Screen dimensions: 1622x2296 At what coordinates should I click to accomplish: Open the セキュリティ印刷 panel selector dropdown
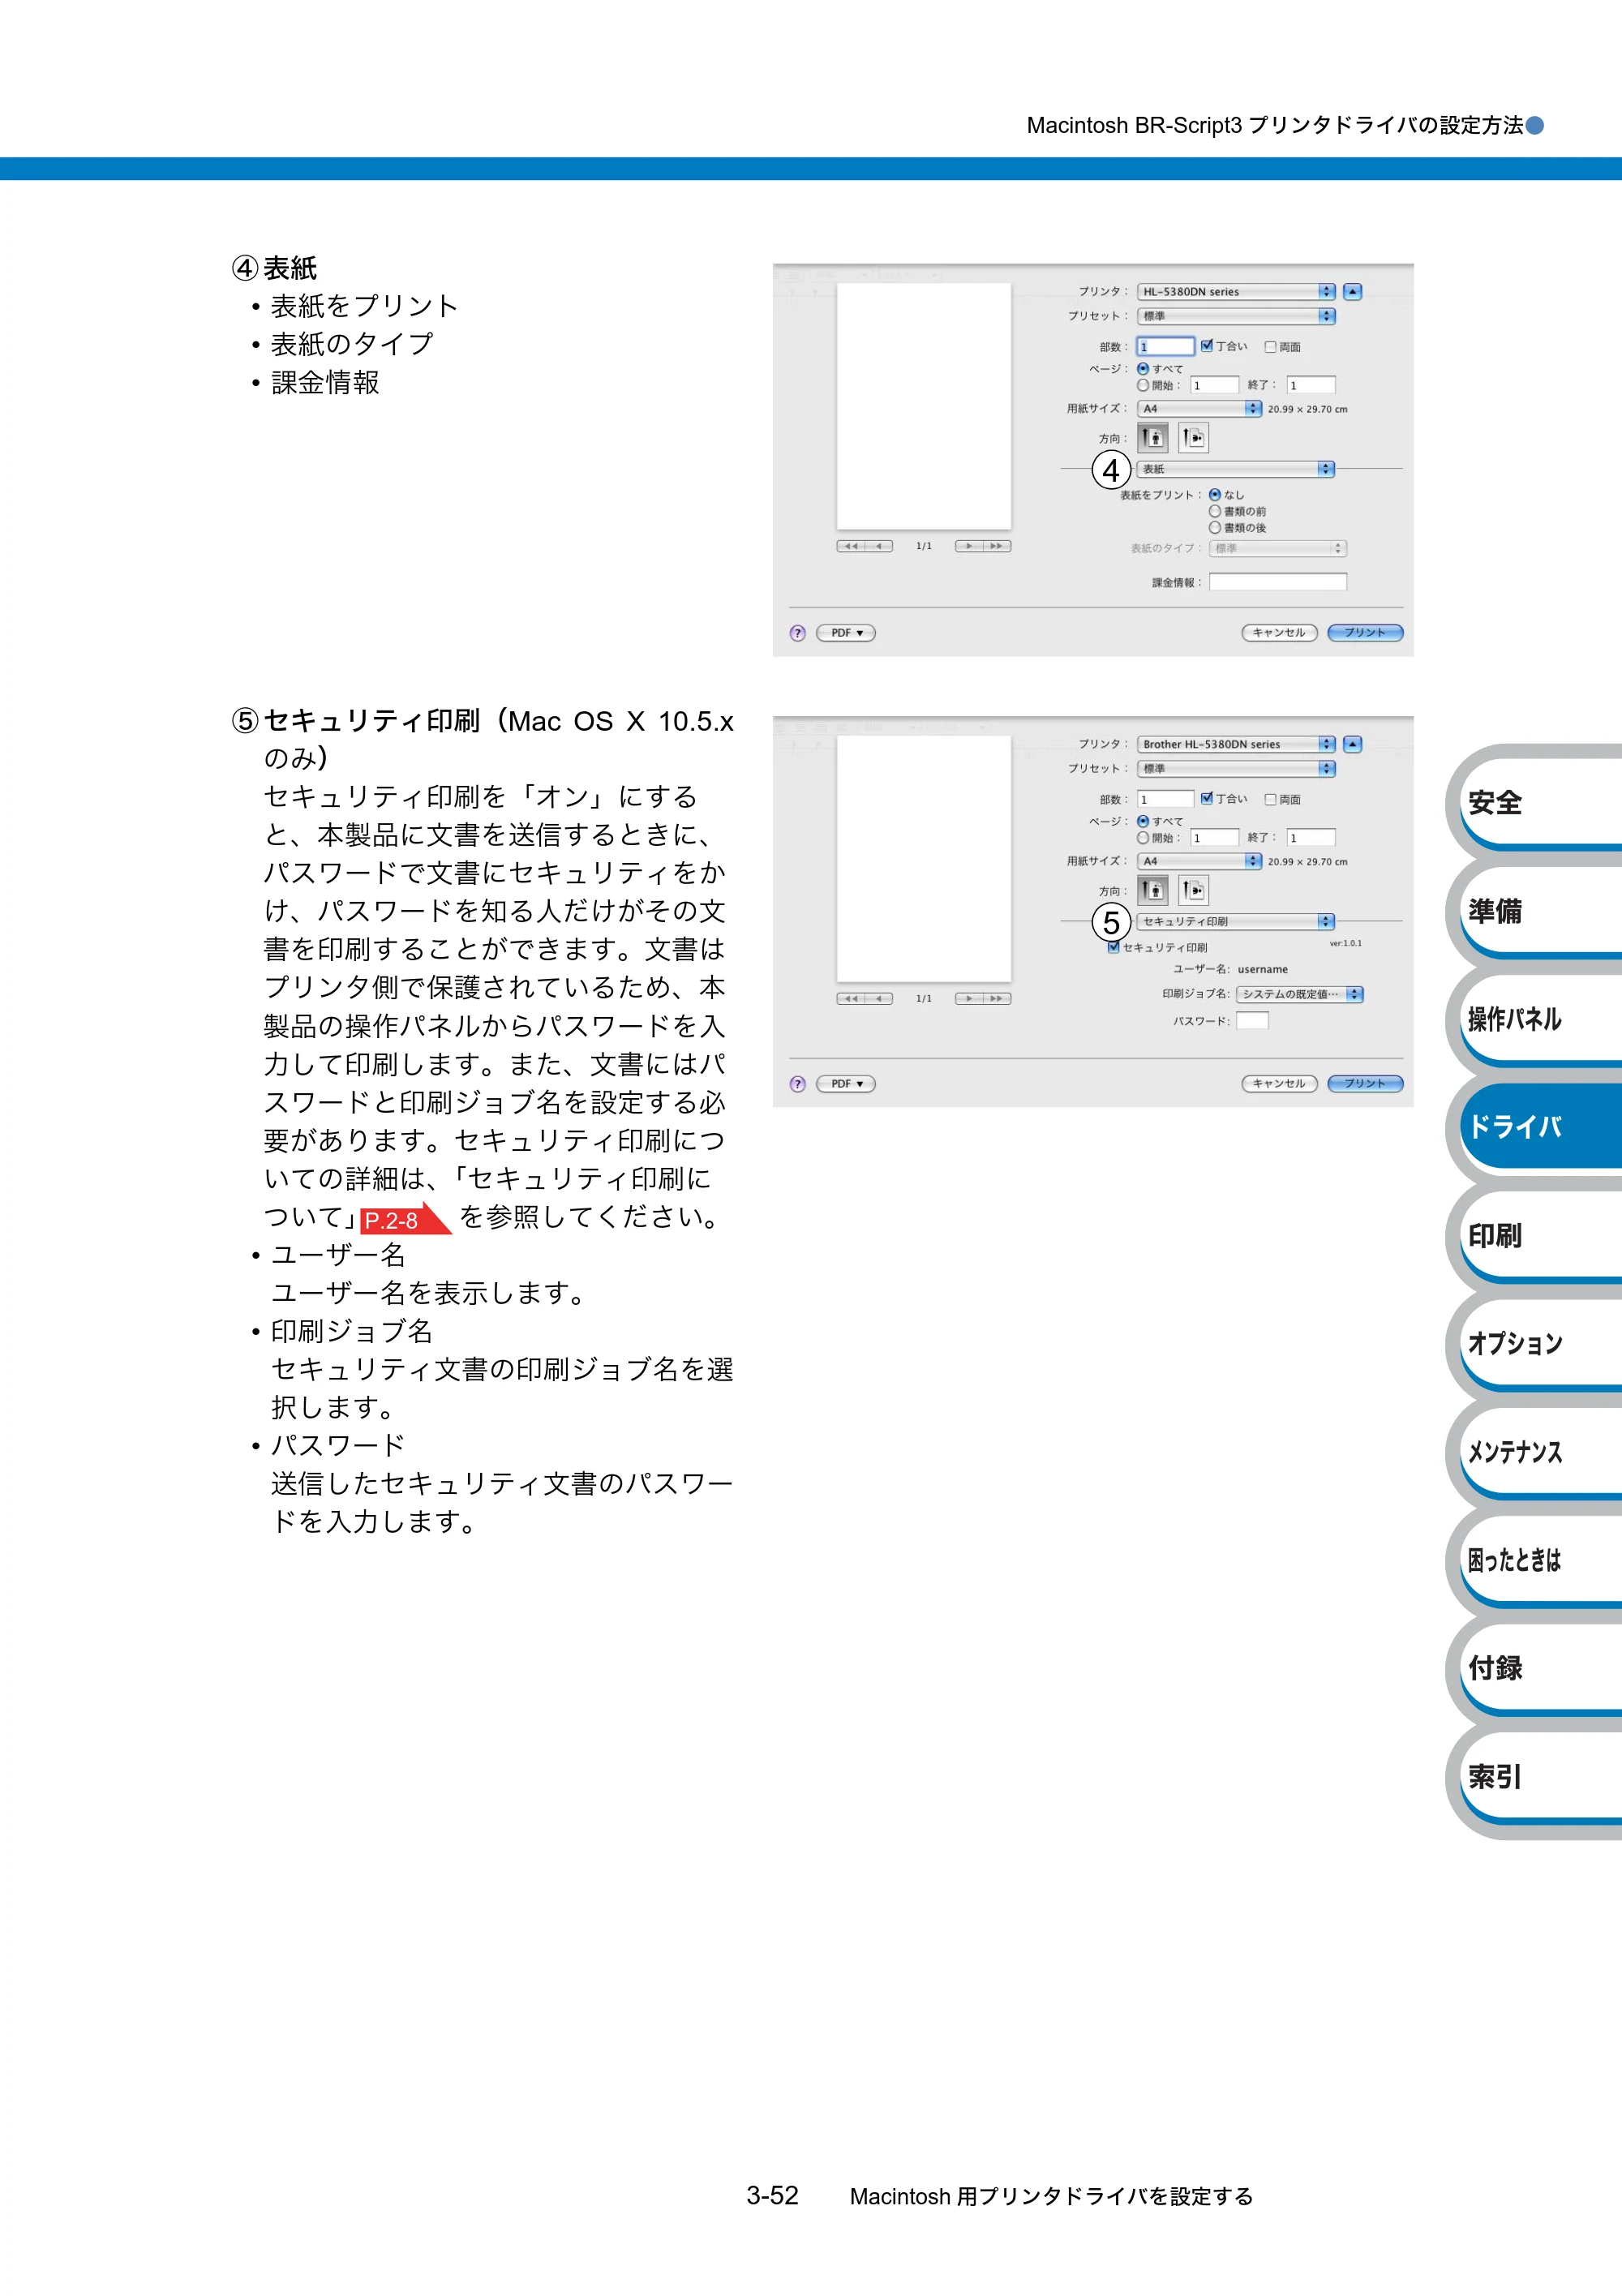click(1235, 921)
